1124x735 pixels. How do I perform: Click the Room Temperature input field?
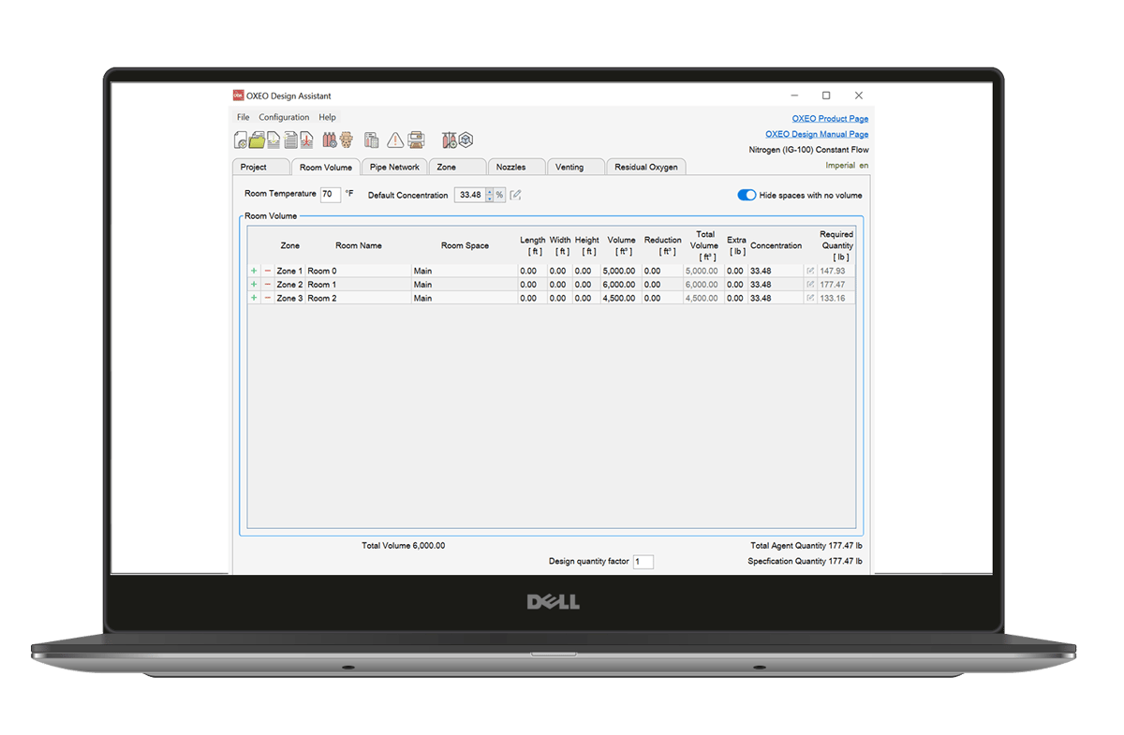[331, 195]
